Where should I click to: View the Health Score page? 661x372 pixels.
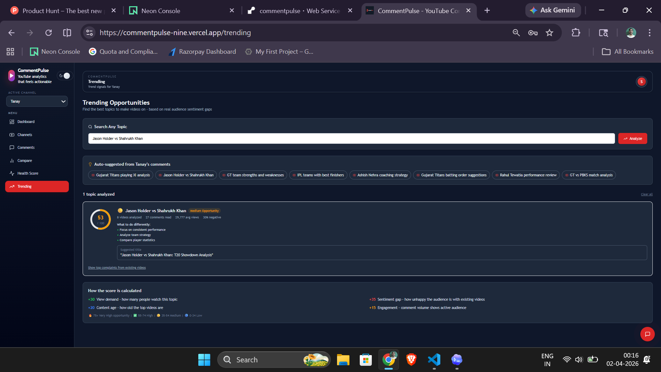27,173
